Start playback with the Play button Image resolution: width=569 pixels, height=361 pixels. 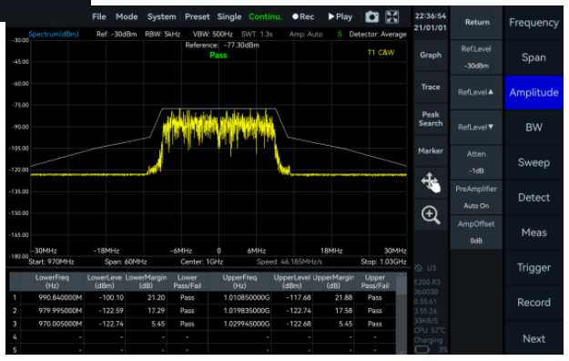tap(340, 16)
